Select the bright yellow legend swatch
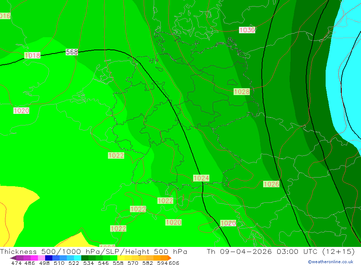361x265 pixels. coord(121,258)
